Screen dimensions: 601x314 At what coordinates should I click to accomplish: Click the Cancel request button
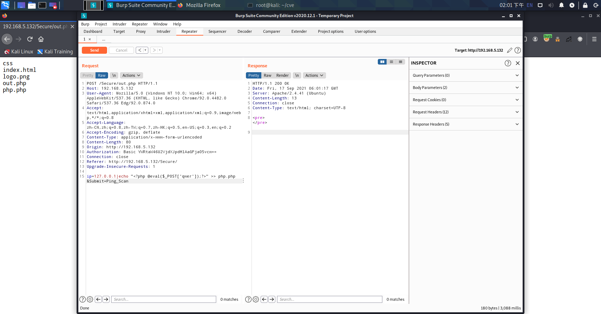pyautogui.click(x=121, y=50)
